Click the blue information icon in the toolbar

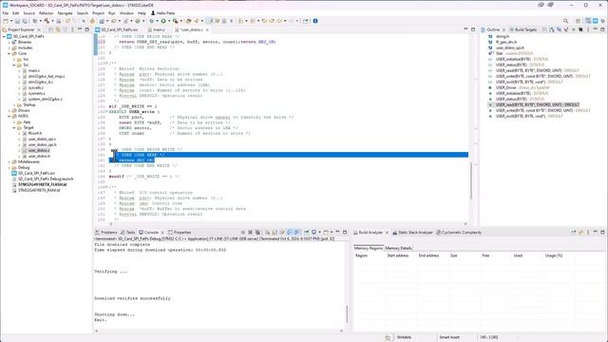click(x=315, y=21)
